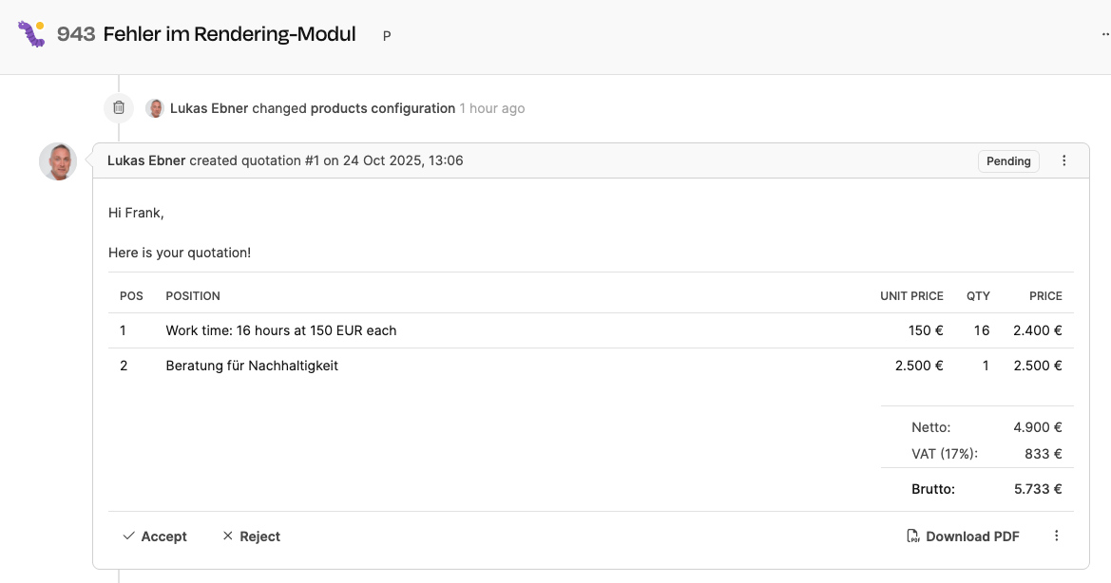This screenshot has width=1111, height=583.
Task: Open the three-dot menu next to the Pending badge
Action: [x=1064, y=161]
